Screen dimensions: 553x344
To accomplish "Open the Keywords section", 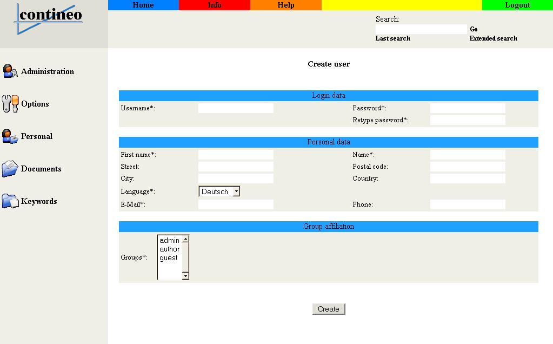I will [39, 201].
